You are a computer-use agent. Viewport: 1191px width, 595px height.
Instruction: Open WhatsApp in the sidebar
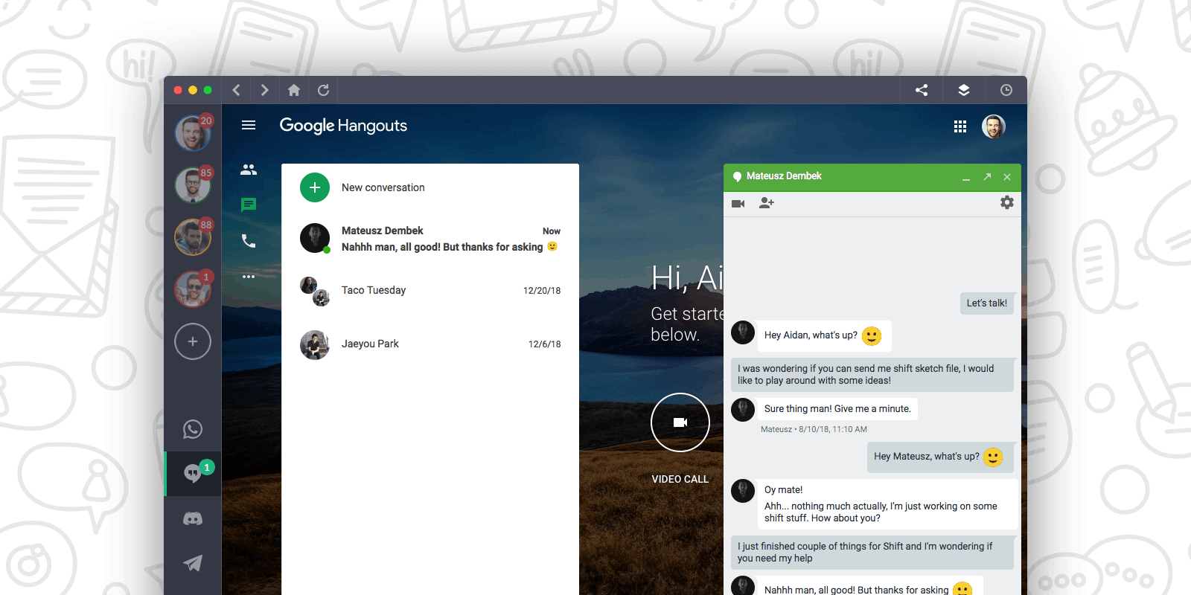point(193,429)
